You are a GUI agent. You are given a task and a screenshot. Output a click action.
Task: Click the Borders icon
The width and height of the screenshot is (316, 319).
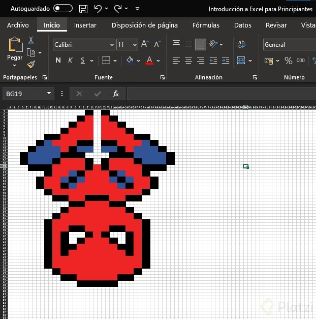(106, 61)
